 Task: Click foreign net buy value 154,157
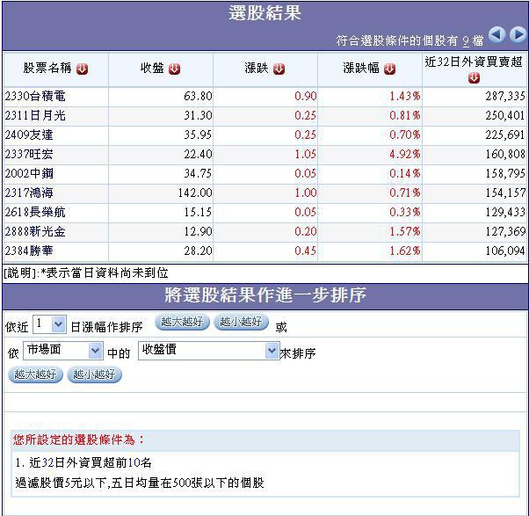click(x=505, y=193)
